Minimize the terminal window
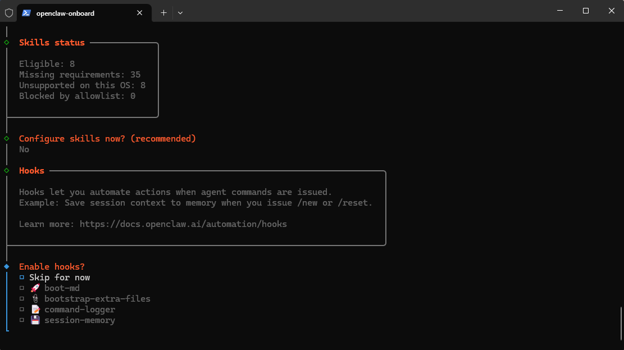This screenshot has height=350, width=624. coord(560,11)
